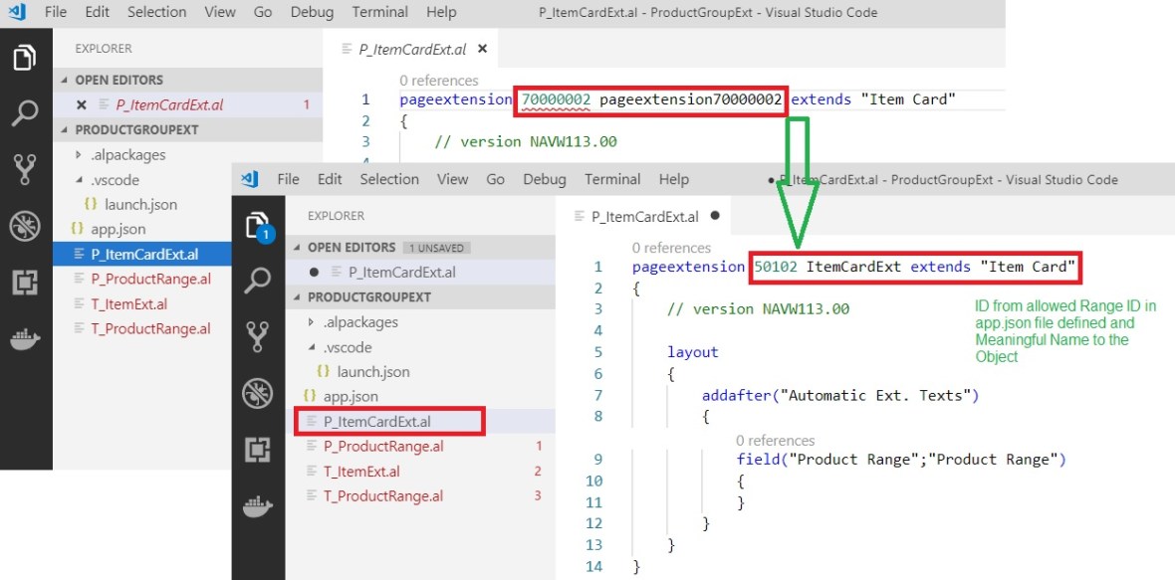This screenshot has height=580, width=1175.
Task: Open Terminal menu in front window
Action: 612,179
